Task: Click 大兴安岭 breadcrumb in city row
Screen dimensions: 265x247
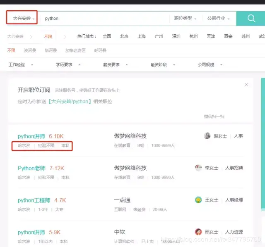Action: (x=15, y=36)
